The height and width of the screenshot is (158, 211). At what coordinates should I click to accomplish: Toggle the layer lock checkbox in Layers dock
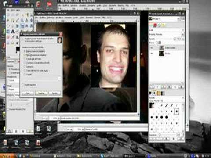click(x=157, y=43)
